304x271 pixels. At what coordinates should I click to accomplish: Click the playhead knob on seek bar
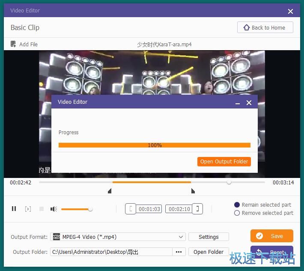[x=229, y=182]
